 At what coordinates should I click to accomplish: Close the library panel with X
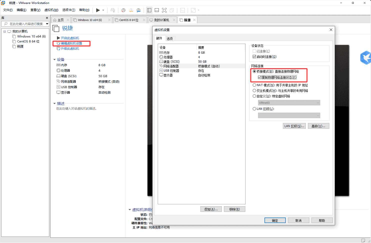point(47,18)
